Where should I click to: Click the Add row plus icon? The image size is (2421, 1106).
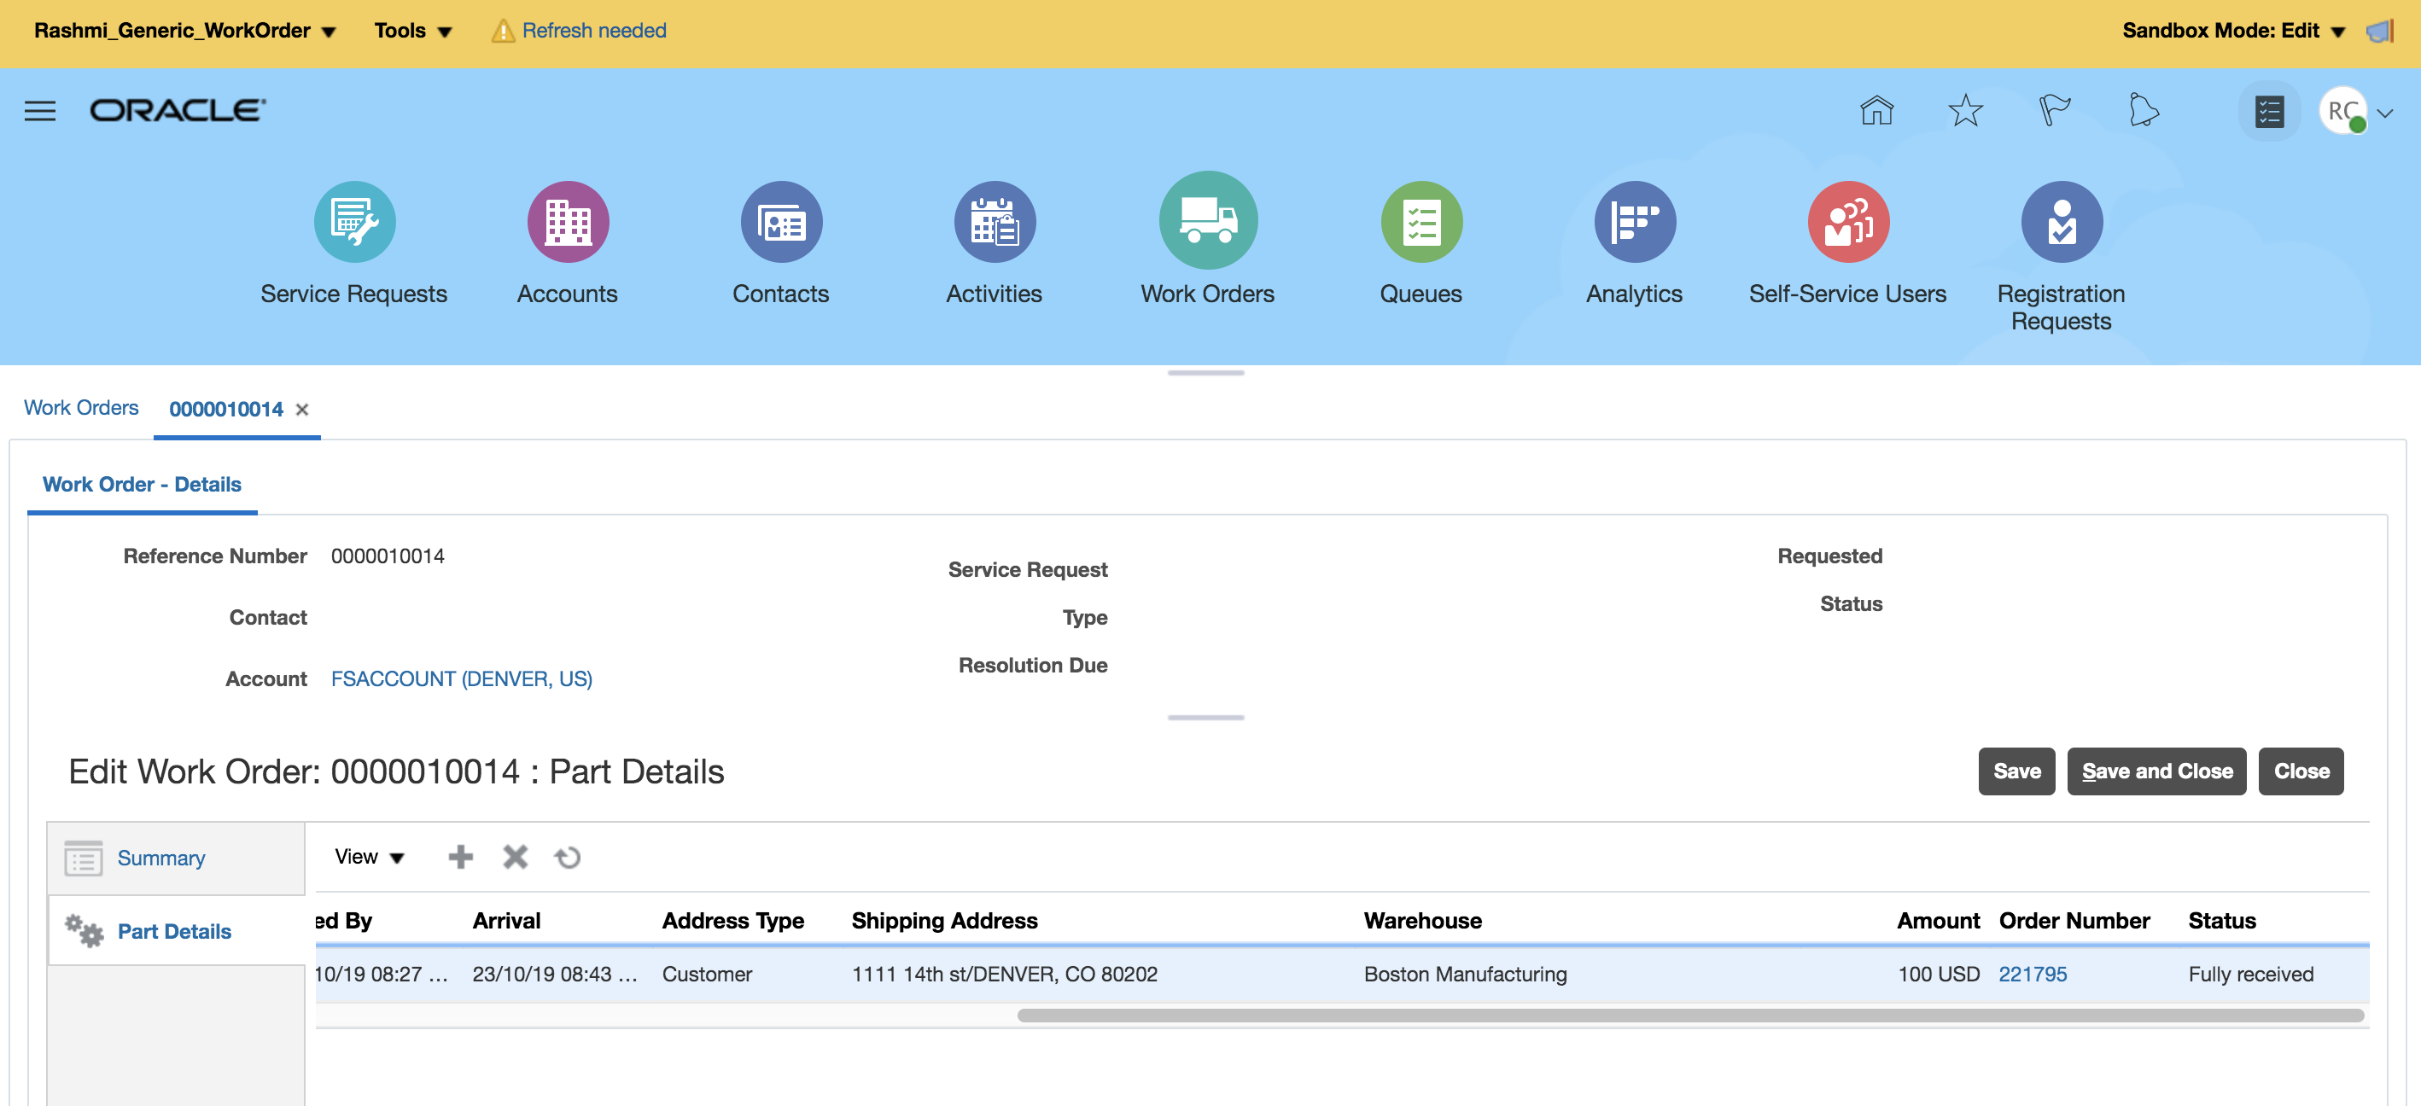pyautogui.click(x=460, y=856)
